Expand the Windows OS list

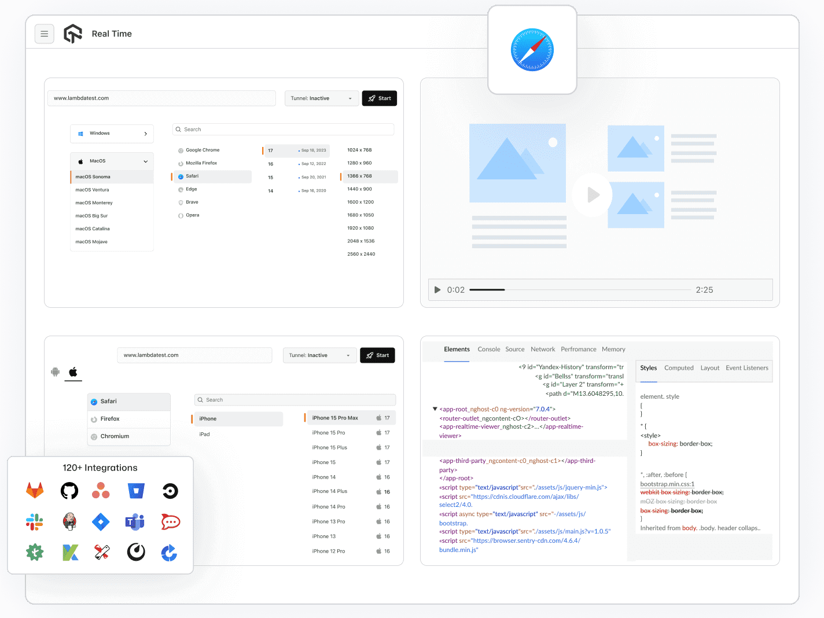112,134
